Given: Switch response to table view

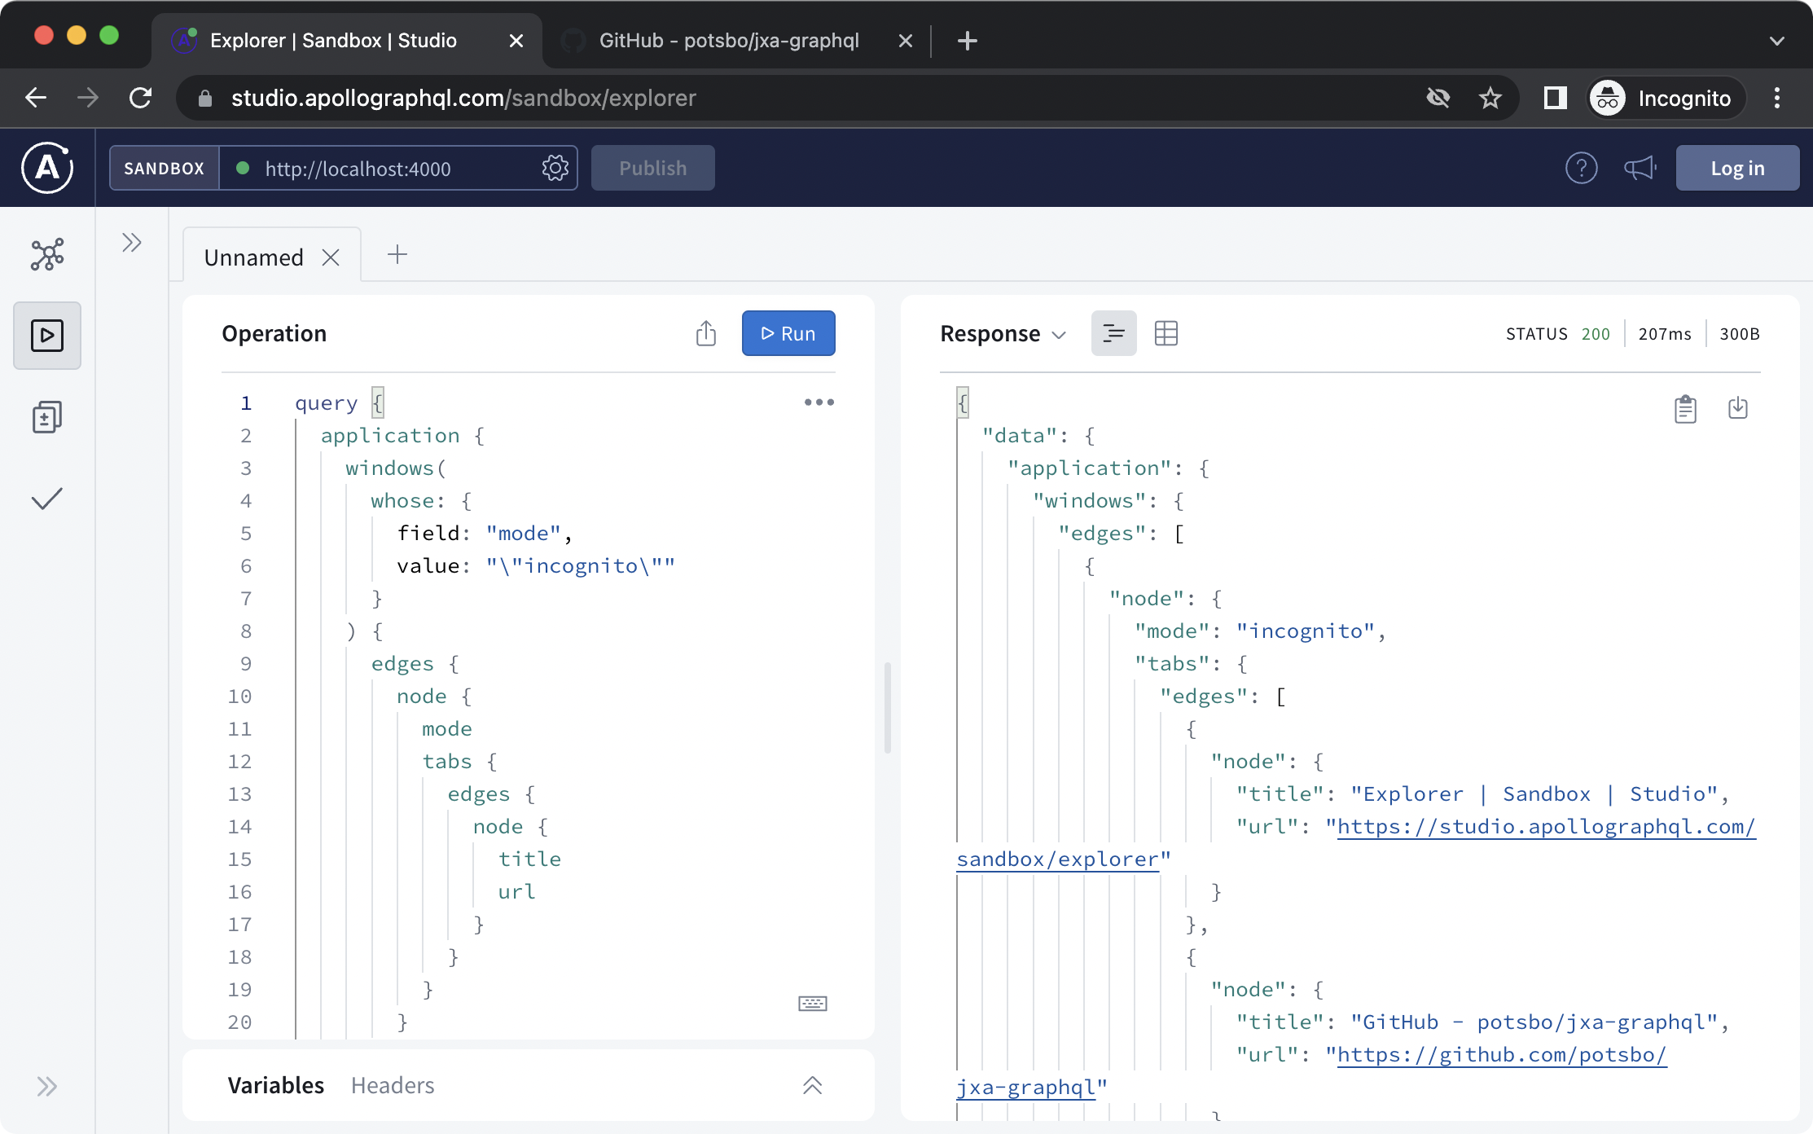Looking at the screenshot, I should (x=1165, y=333).
